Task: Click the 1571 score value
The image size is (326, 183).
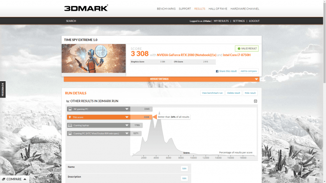Action: (x=135, y=133)
